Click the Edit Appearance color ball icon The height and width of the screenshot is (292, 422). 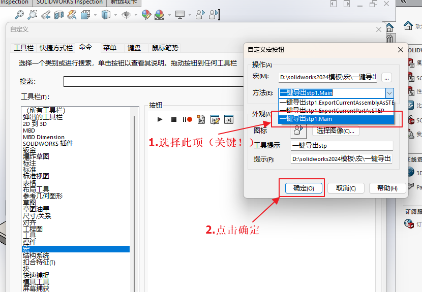(x=146, y=15)
